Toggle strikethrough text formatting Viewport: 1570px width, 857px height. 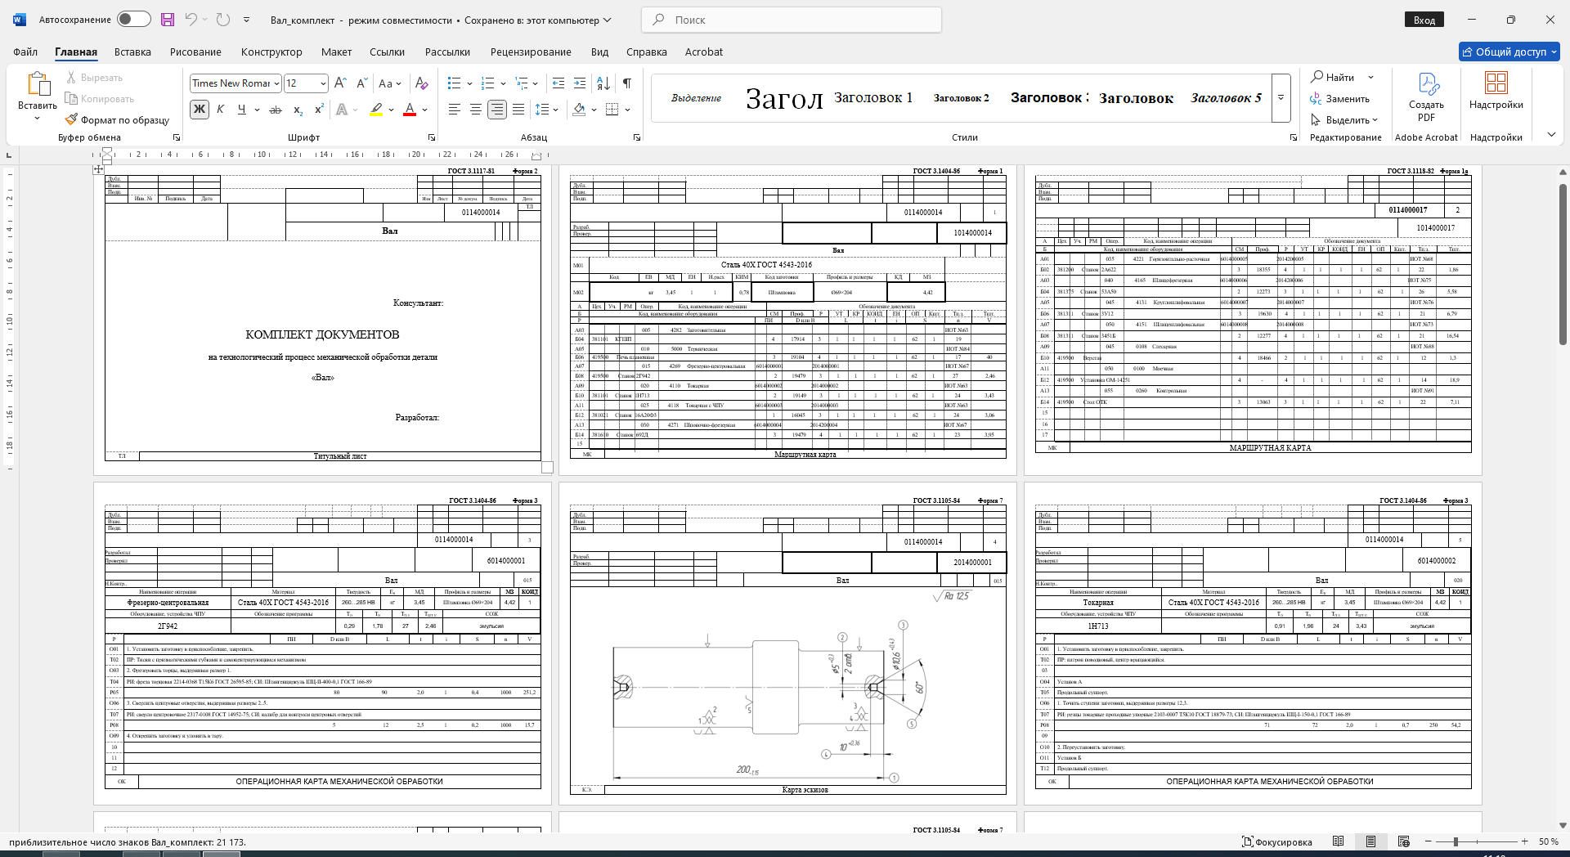pyautogui.click(x=276, y=110)
